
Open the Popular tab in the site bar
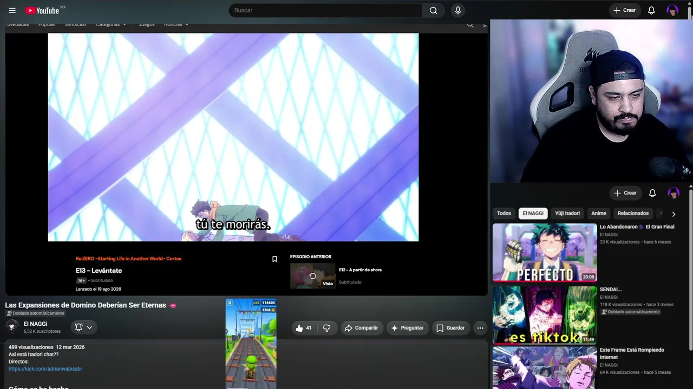pos(47,24)
